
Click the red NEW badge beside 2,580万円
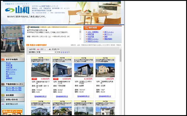click(56, 79)
